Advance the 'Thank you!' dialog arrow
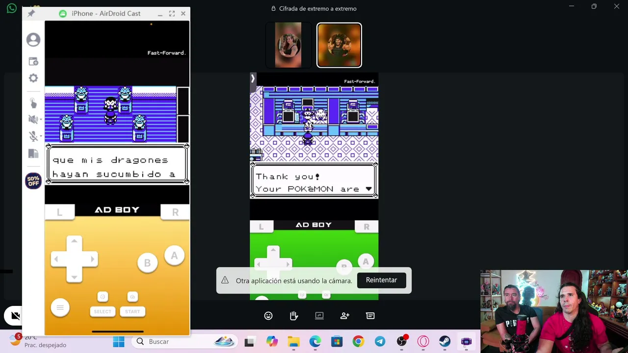The width and height of the screenshot is (628, 353). pos(368,189)
